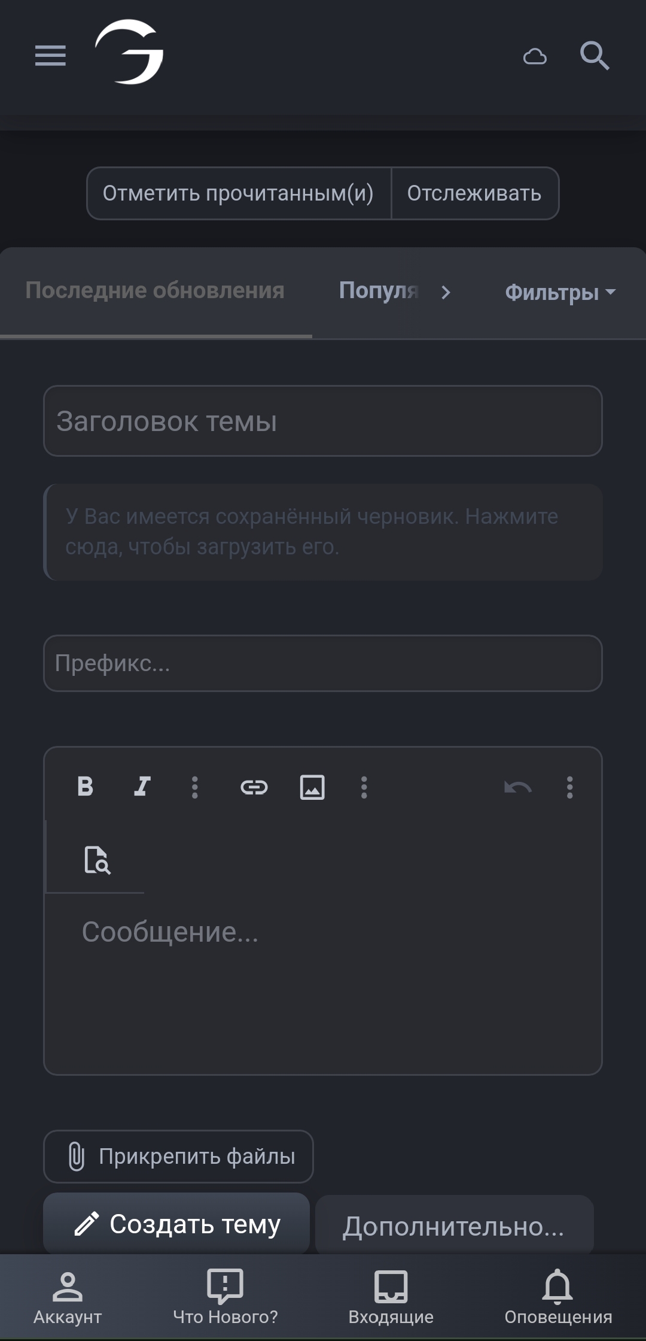Toggle bold text formatting

[x=86, y=787]
